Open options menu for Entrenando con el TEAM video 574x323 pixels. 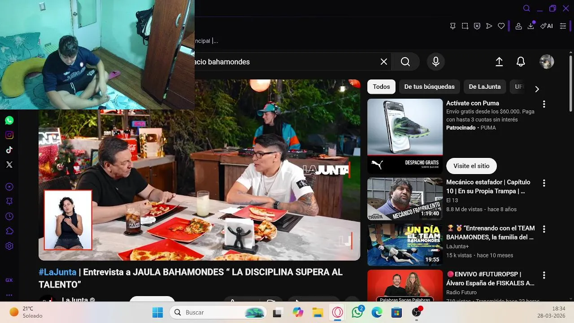[544, 229]
